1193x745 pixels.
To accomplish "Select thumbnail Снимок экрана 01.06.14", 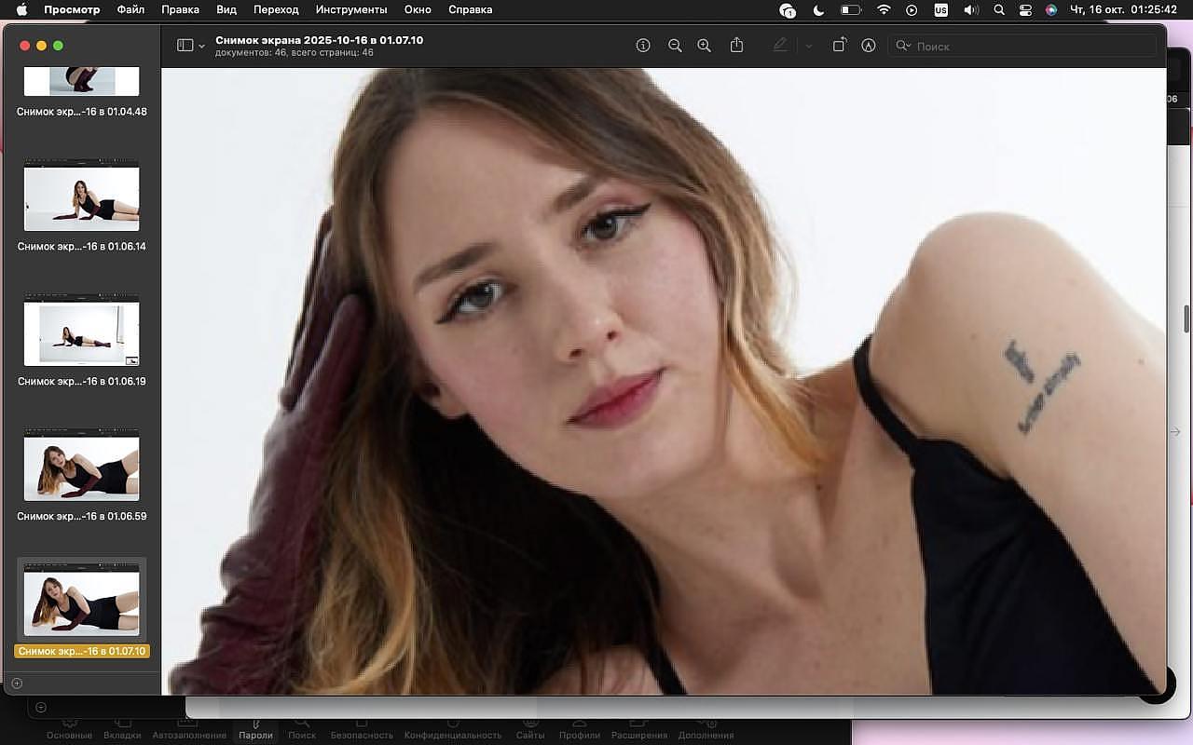I will pyautogui.click(x=81, y=199).
